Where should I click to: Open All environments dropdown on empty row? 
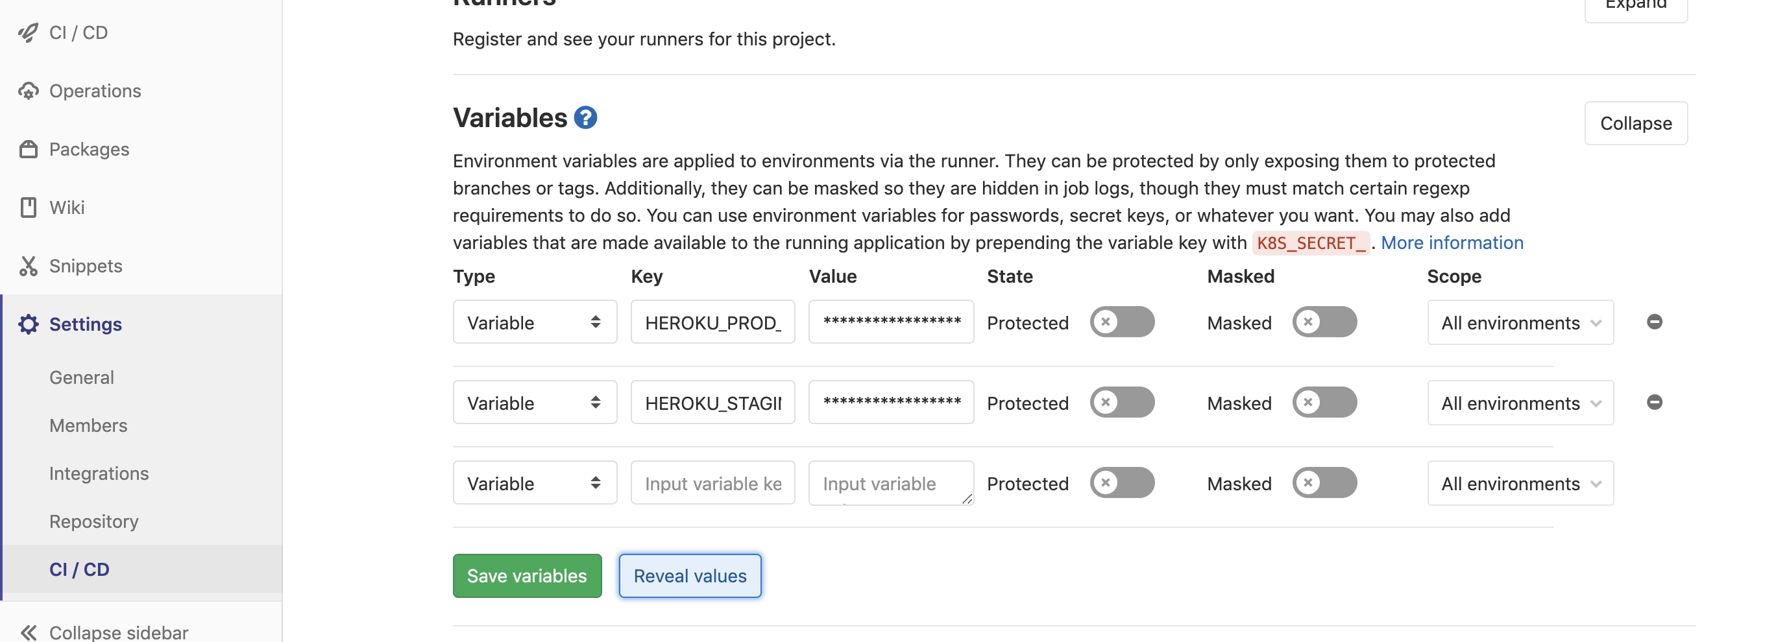click(x=1520, y=482)
